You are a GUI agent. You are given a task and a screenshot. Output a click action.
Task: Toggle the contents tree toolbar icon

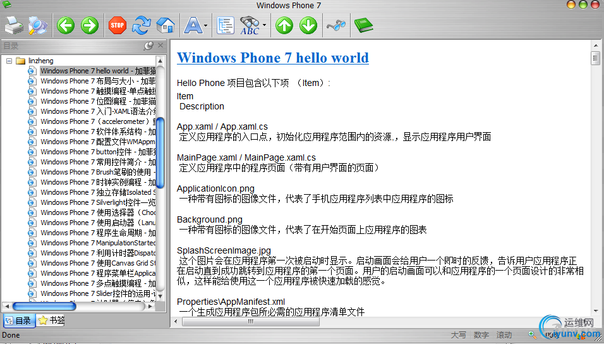[x=226, y=25]
